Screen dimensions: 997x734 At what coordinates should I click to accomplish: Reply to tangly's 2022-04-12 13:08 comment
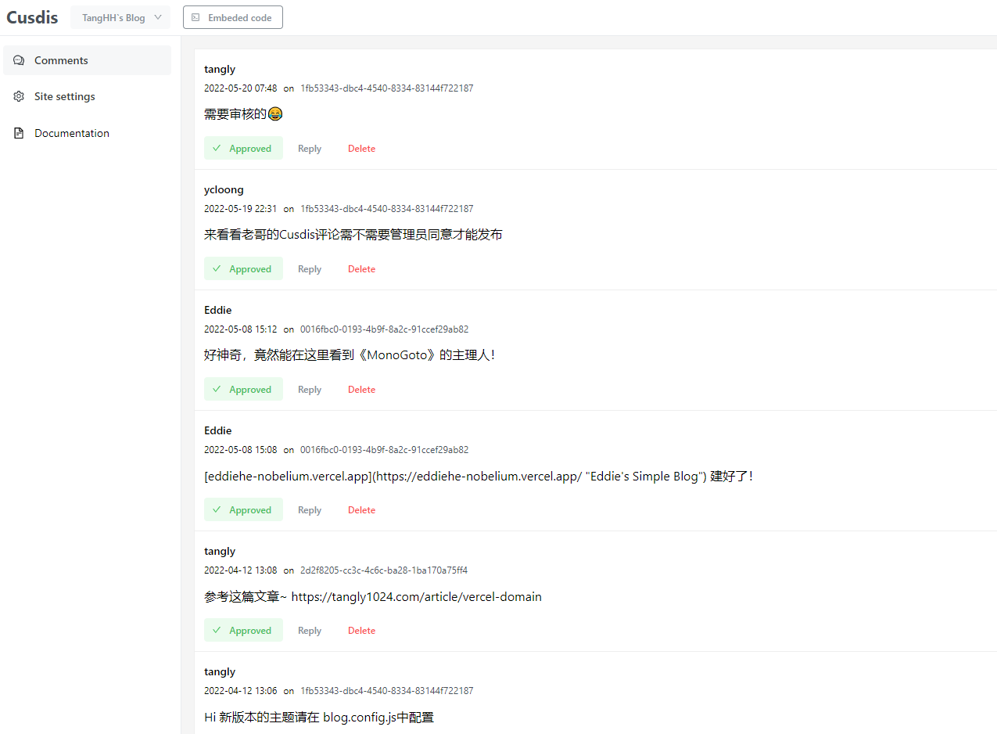310,631
